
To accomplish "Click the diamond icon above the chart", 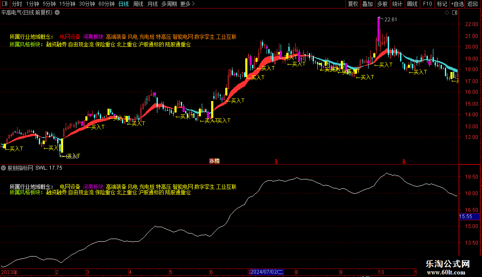I will click(447, 13).
